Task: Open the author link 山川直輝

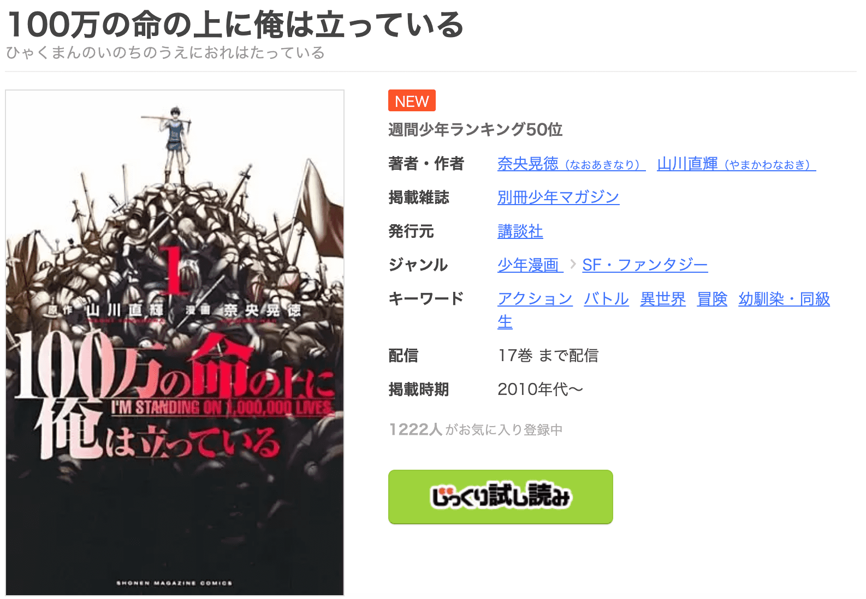Action: (736, 164)
